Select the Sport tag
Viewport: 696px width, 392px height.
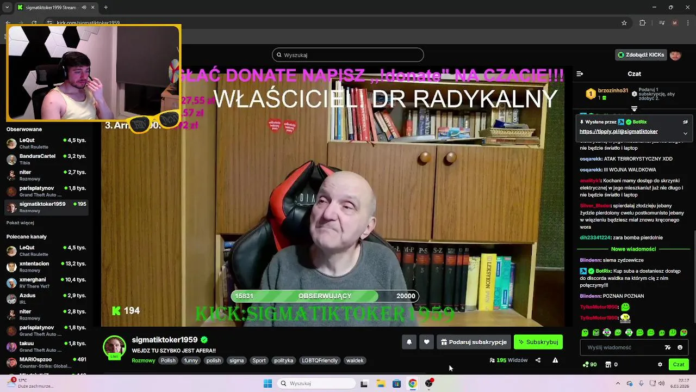259,360
